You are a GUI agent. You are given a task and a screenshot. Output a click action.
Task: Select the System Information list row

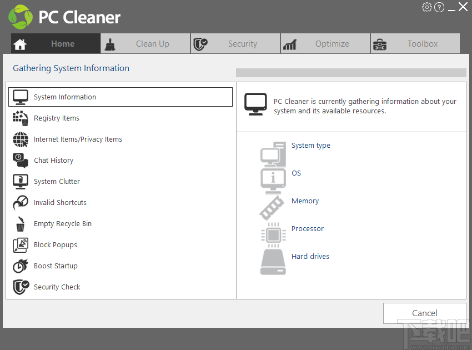click(120, 97)
